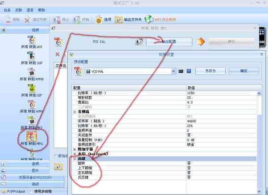
Task: Click the settings list scroll-up arrow
Action: point(259,93)
